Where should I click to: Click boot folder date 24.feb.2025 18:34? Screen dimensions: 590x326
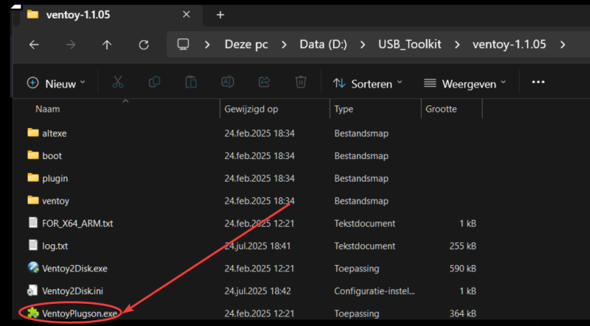tap(260, 156)
